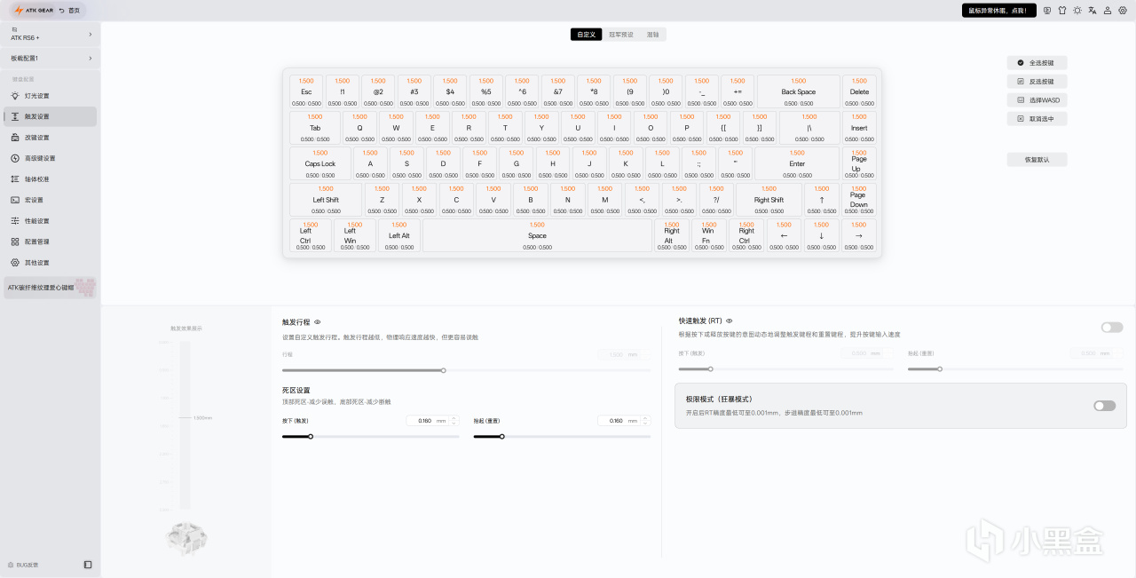Select the Enter key on keyboard layout
This screenshot has width=1136, height=578.
(x=797, y=163)
